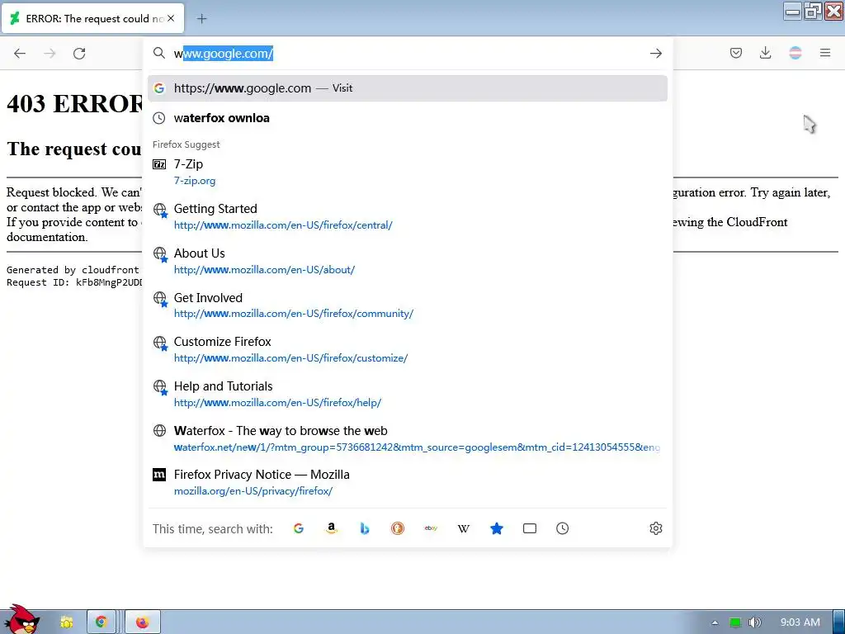Open the Getting Started bookmark suggestion
The height and width of the screenshot is (634, 845).
(x=408, y=217)
